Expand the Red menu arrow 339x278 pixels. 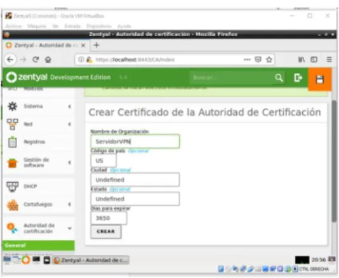click(69, 124)
